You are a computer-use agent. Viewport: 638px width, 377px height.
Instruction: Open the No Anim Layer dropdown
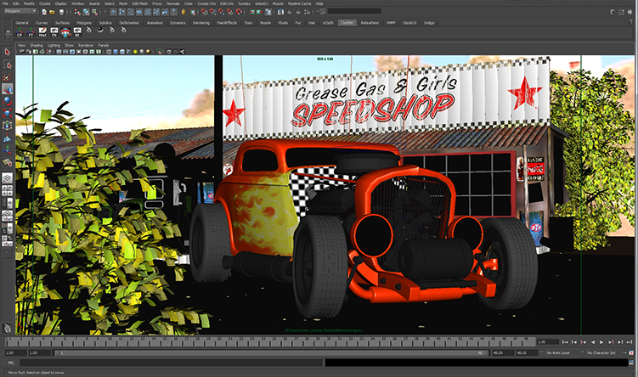point(562,352)
